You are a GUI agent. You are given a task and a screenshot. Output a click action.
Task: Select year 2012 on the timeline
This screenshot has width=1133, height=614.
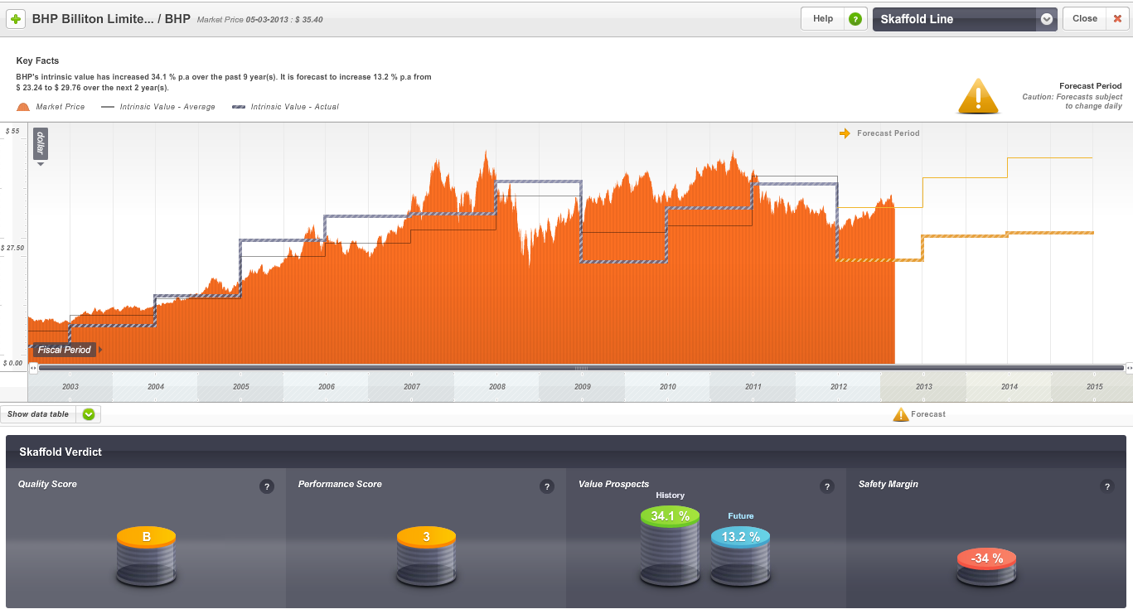(839, 387)
